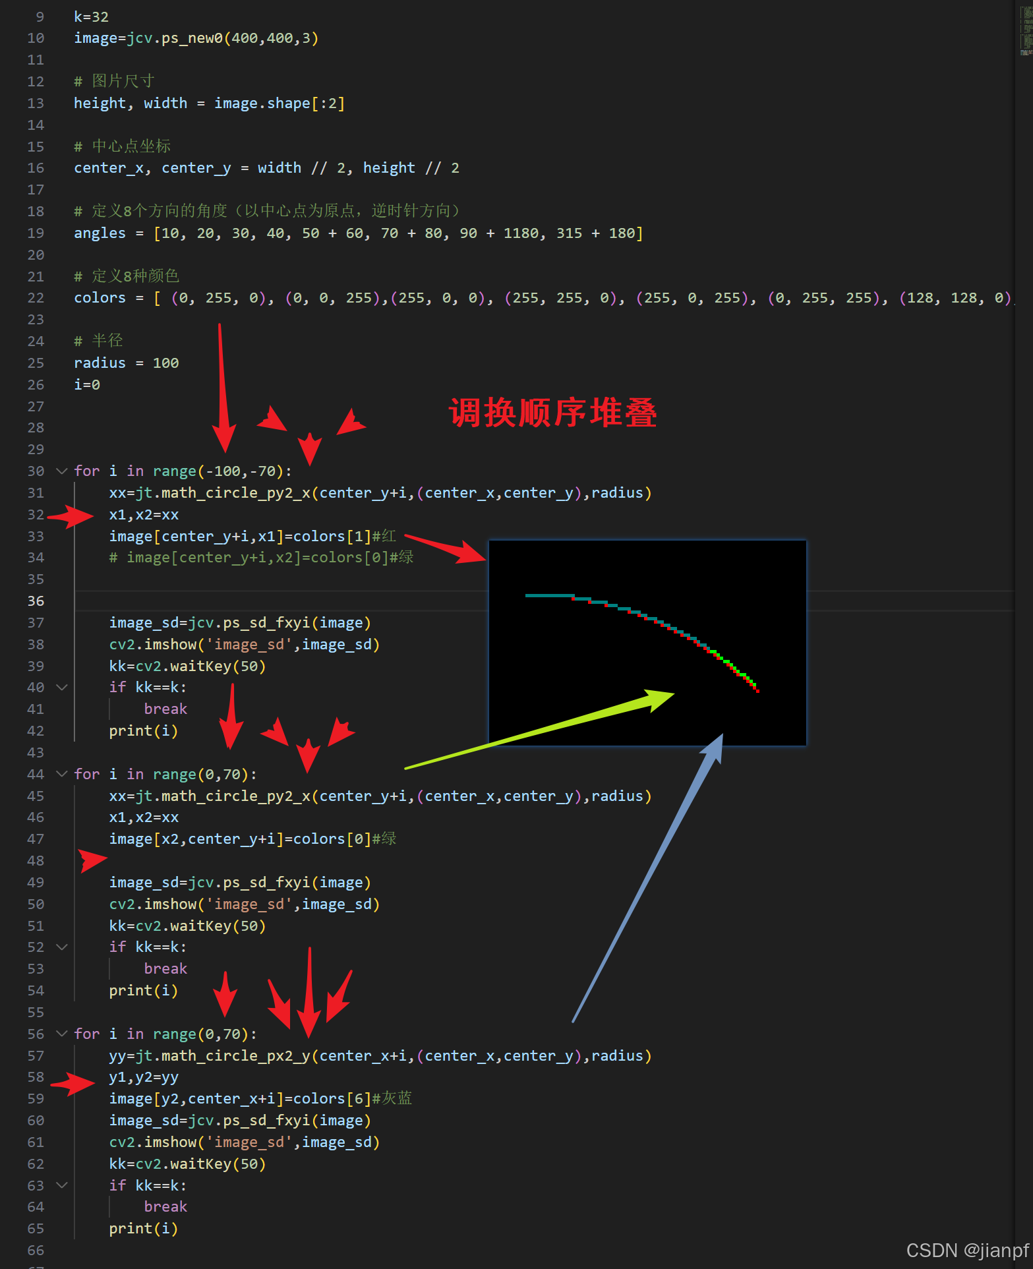Screen dimensions: 1033x1269
Task: Click the image_sd preview window thumbnail
Action: point(647,643)
